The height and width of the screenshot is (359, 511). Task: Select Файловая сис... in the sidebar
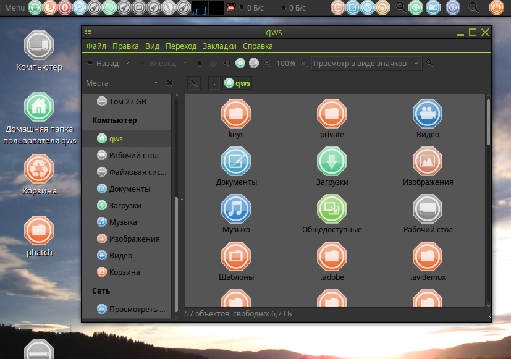click(x=127, y=172)
